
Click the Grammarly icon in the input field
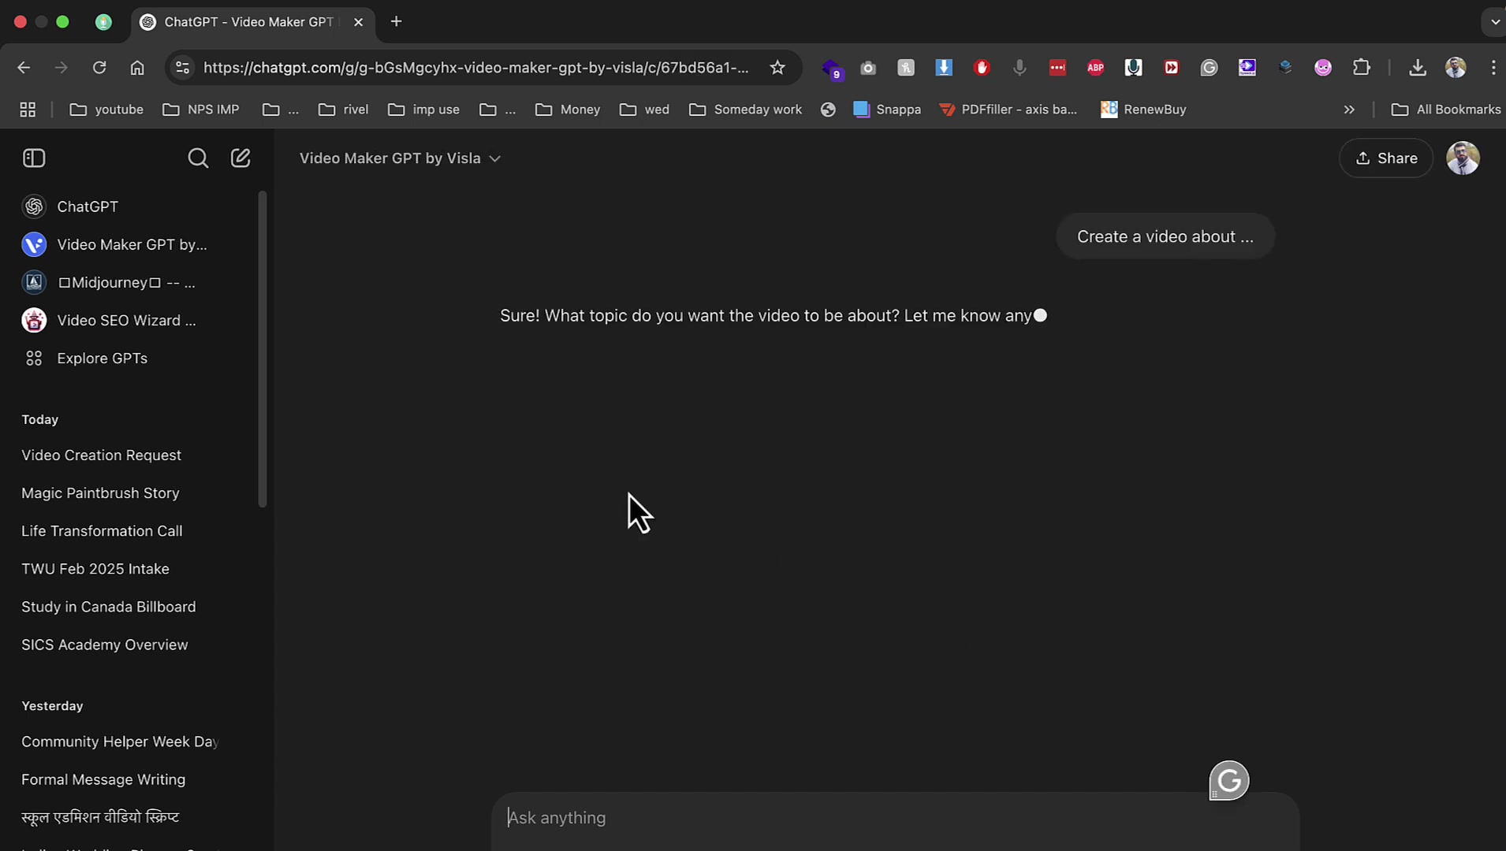1228,780
